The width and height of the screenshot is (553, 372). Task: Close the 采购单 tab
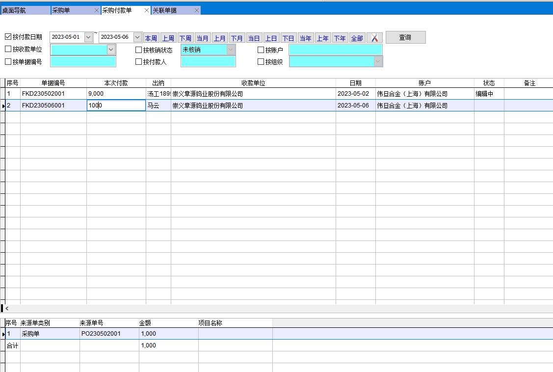click(96, 10)
